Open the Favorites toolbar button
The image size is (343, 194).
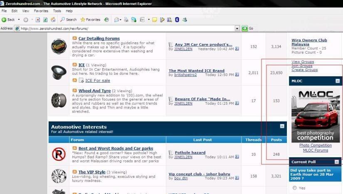pos(90,20)
